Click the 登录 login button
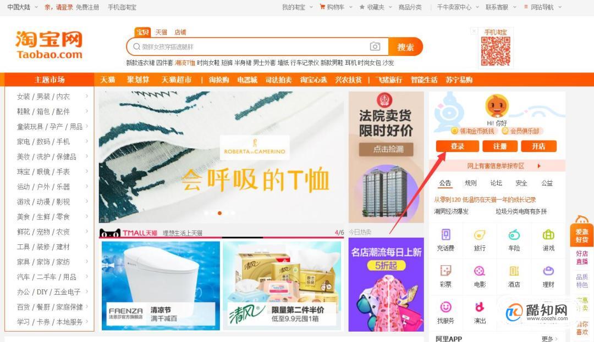 (457, 146)
